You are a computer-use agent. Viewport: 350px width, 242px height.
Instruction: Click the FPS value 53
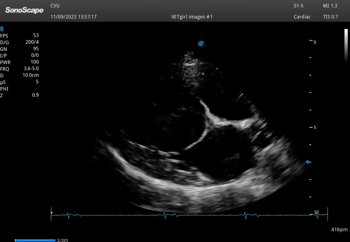36,35
